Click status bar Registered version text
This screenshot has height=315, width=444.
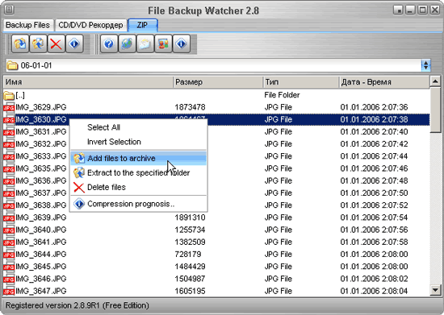tap(77, 305)
